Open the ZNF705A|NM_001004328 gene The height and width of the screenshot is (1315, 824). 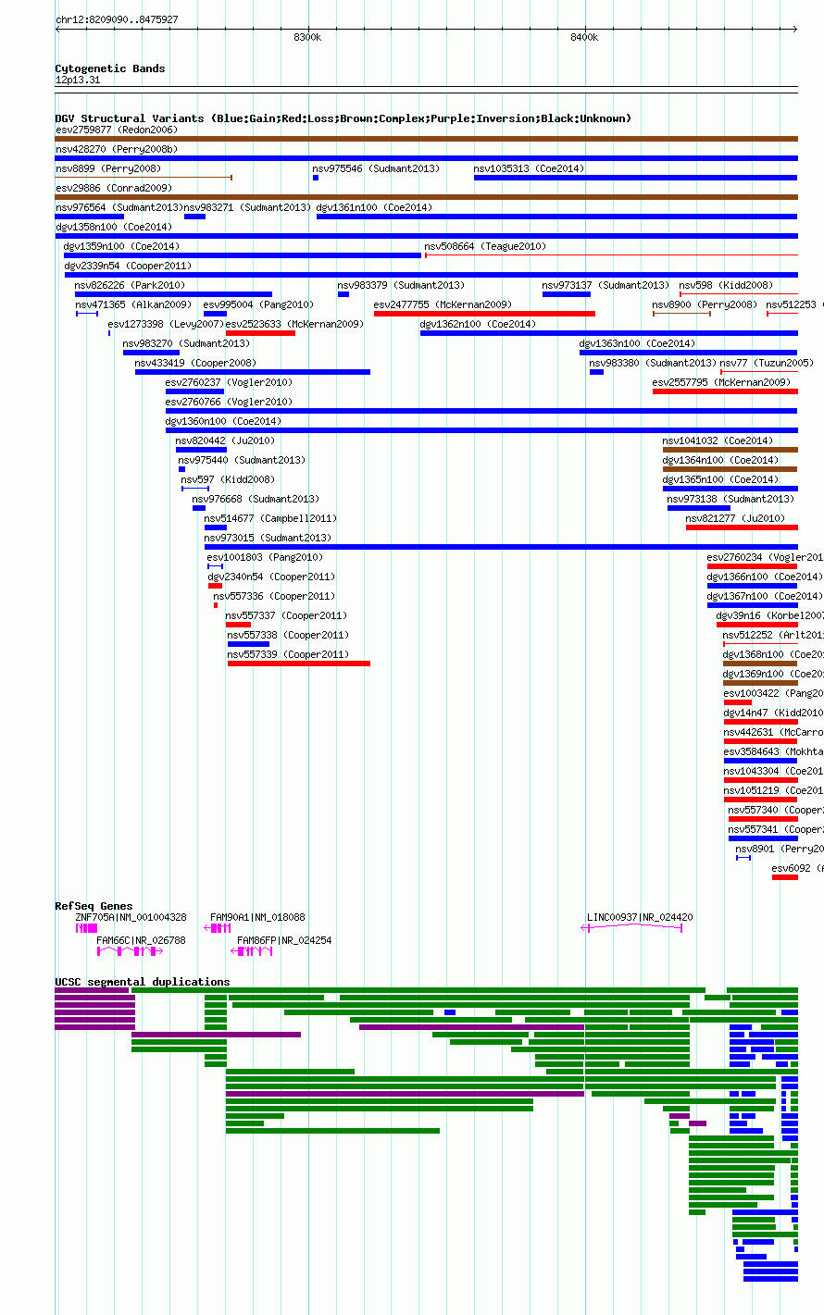(x=131, y=917)
